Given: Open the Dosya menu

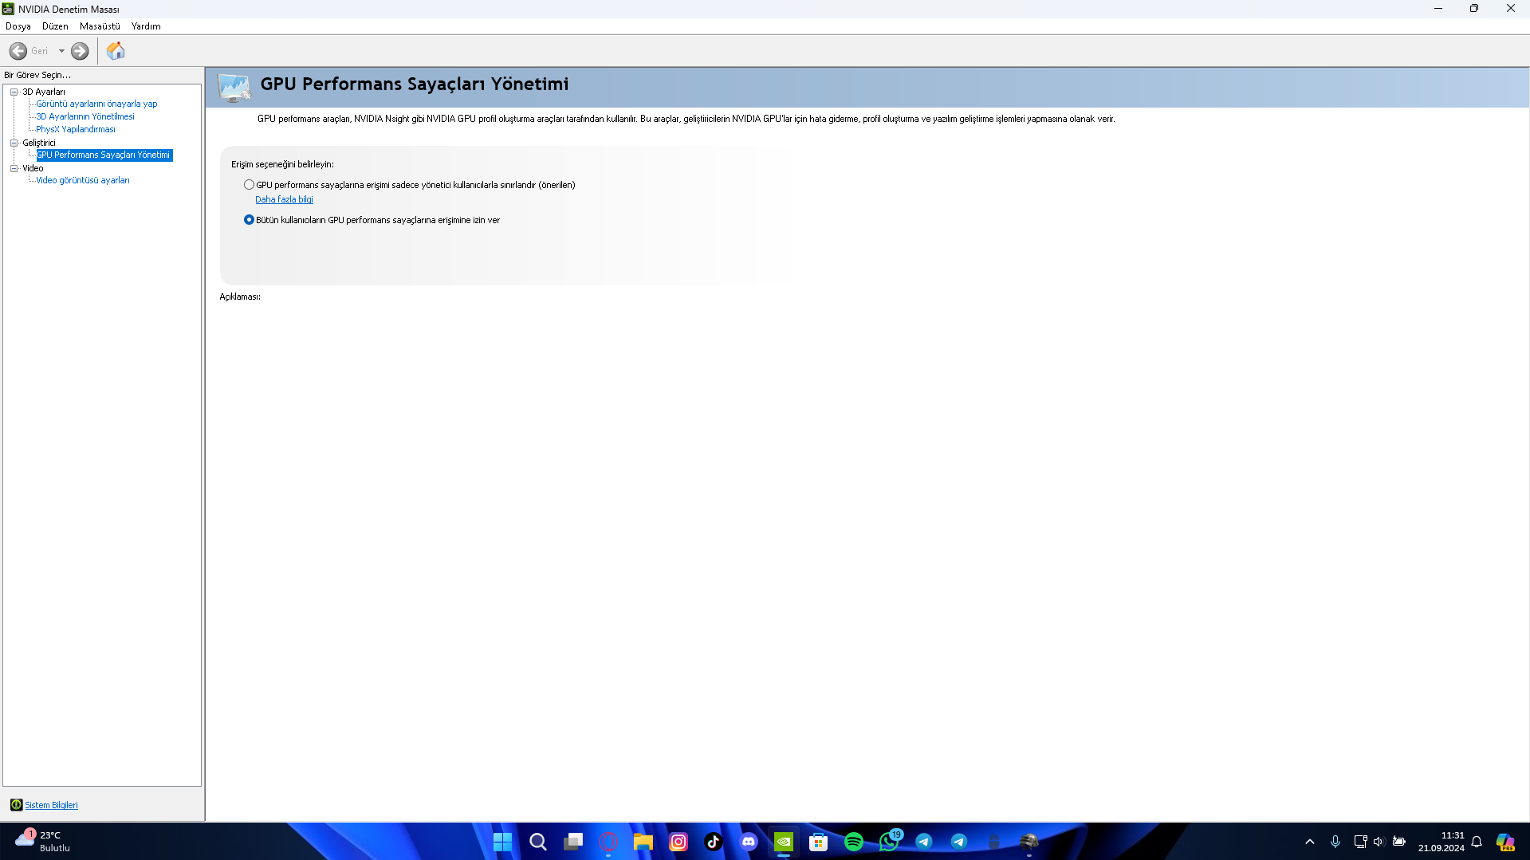Looking at the screenshot, I should click(18, 26).
